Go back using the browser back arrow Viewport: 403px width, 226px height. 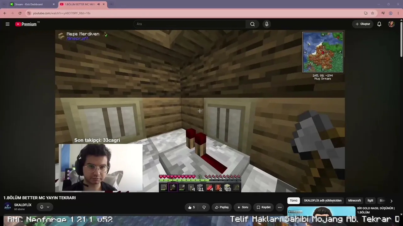point(5,13)
